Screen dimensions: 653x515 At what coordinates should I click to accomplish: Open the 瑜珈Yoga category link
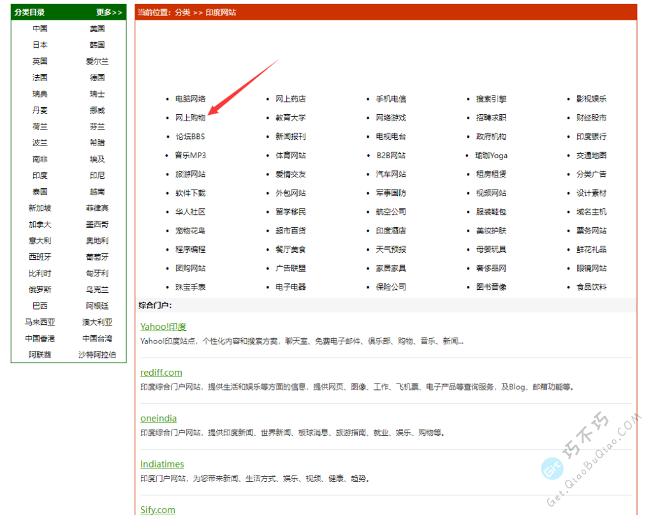click(x=491, y=156)
